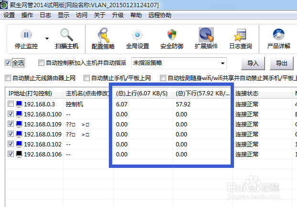
Task: Open the Configure Policy (配置策略) key icon
Action: (103, 35)
